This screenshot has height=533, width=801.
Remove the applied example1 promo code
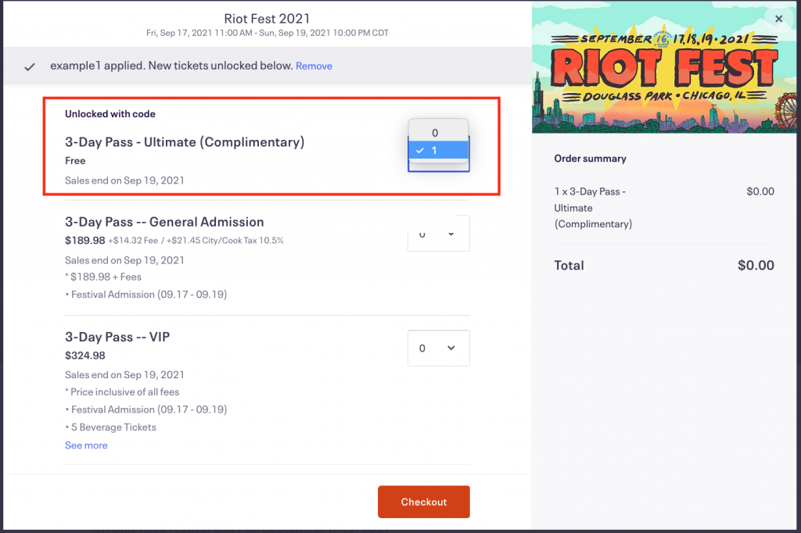pyautogui.click(x=314, y=66)
